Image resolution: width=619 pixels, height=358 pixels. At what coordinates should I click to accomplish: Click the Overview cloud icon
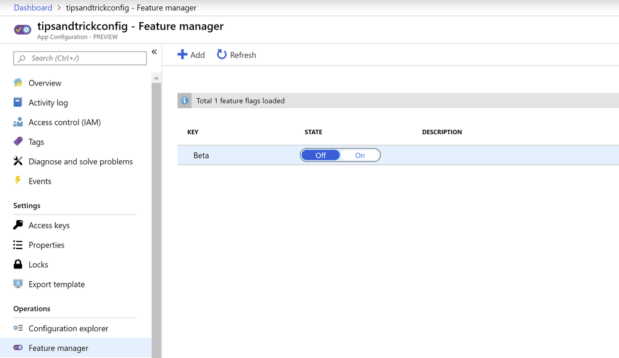[x=18, y=83]
